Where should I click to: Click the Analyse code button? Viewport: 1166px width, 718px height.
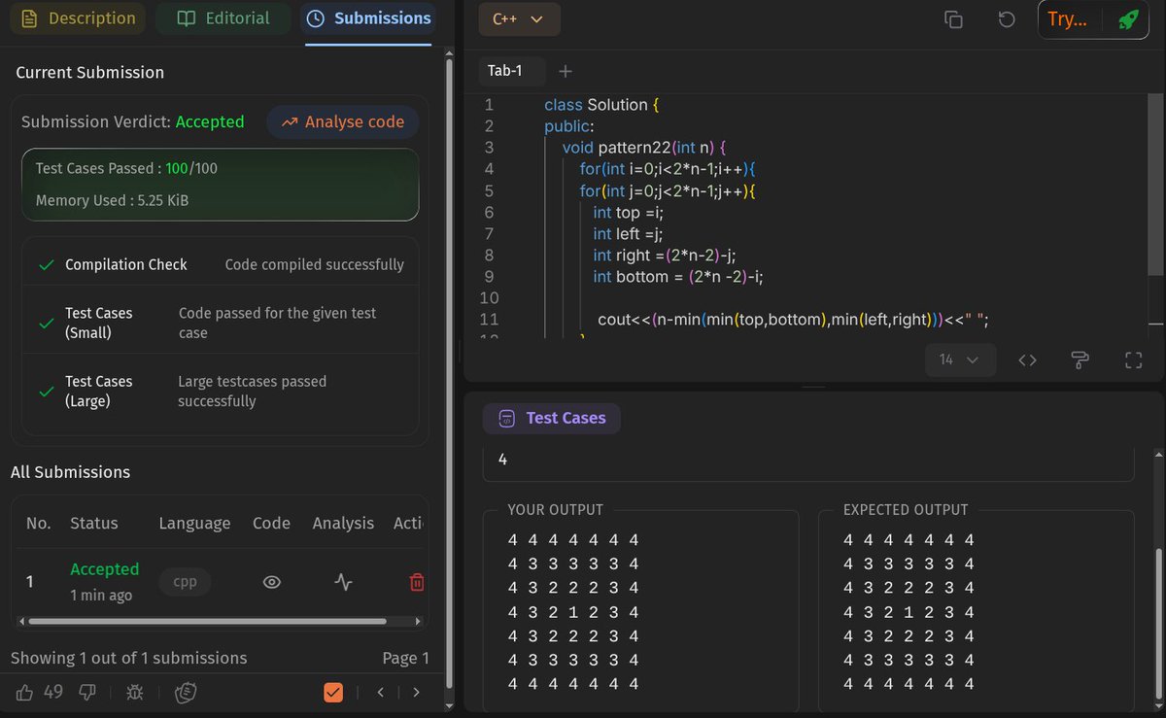(x=342, y=122)
